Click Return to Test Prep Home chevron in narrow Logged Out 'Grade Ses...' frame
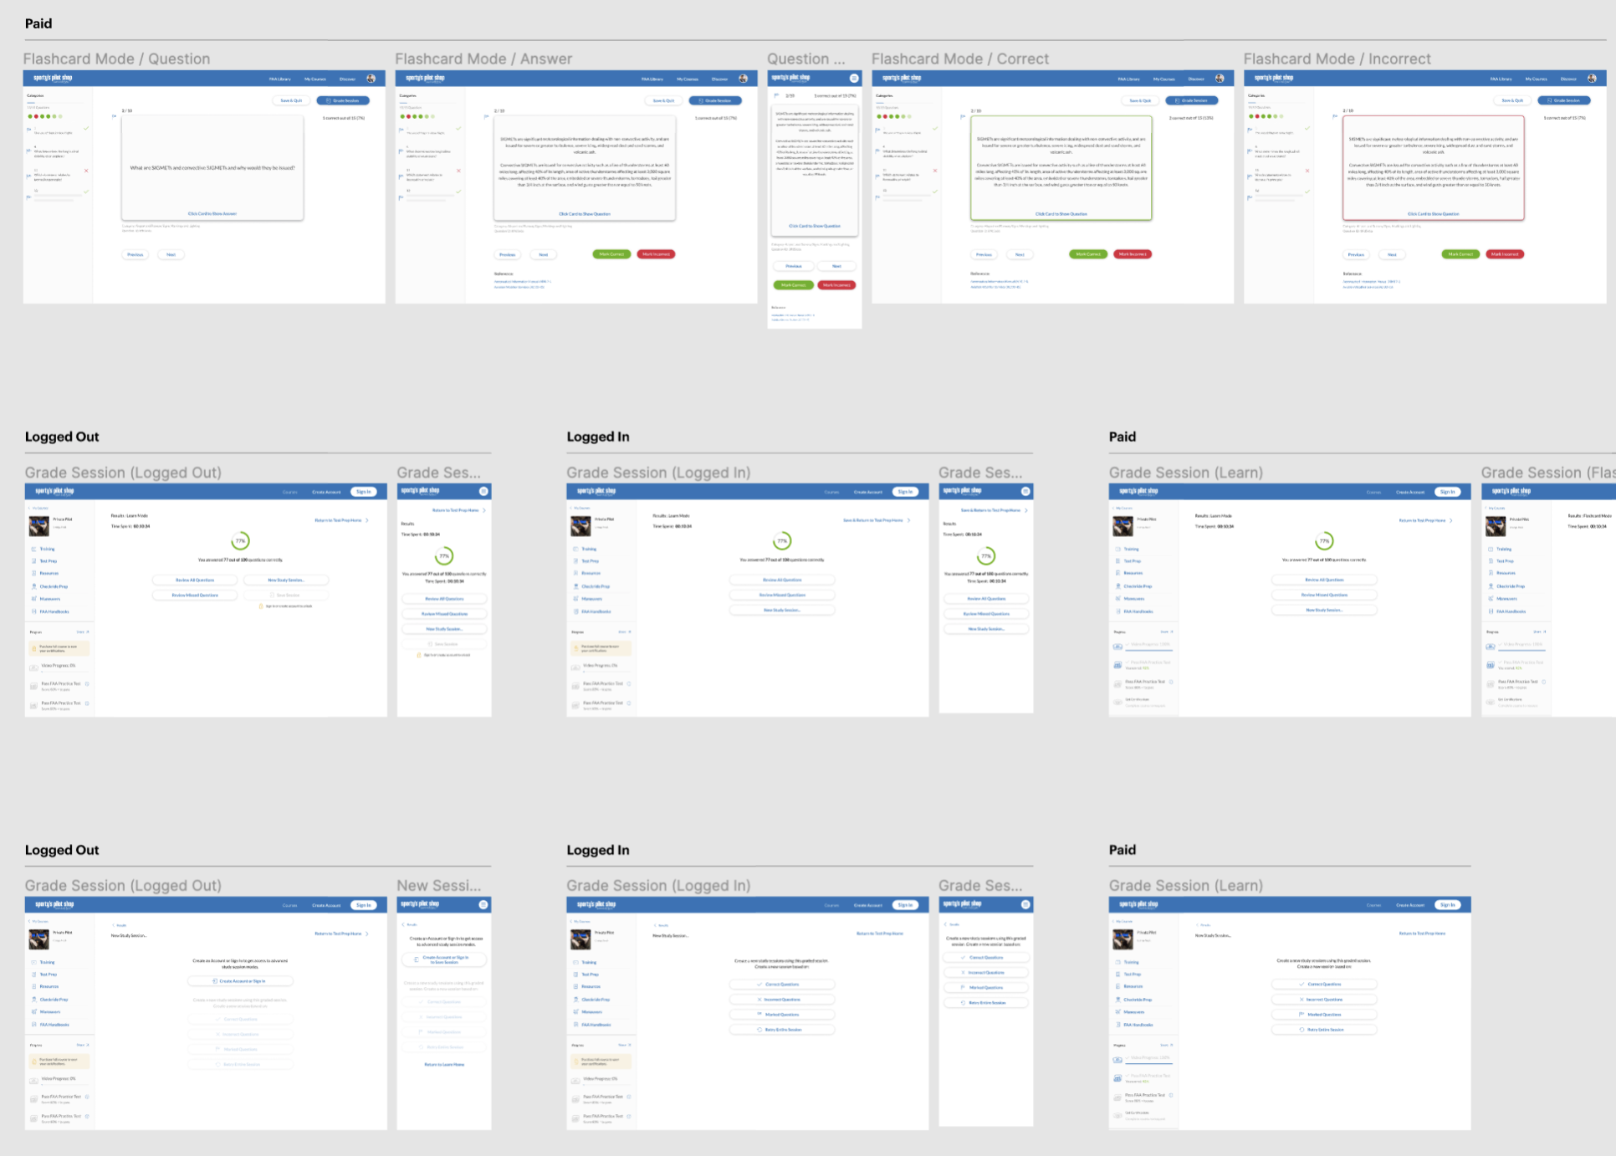Screen dimensions: 1616x1156 [x=484, y=510]
